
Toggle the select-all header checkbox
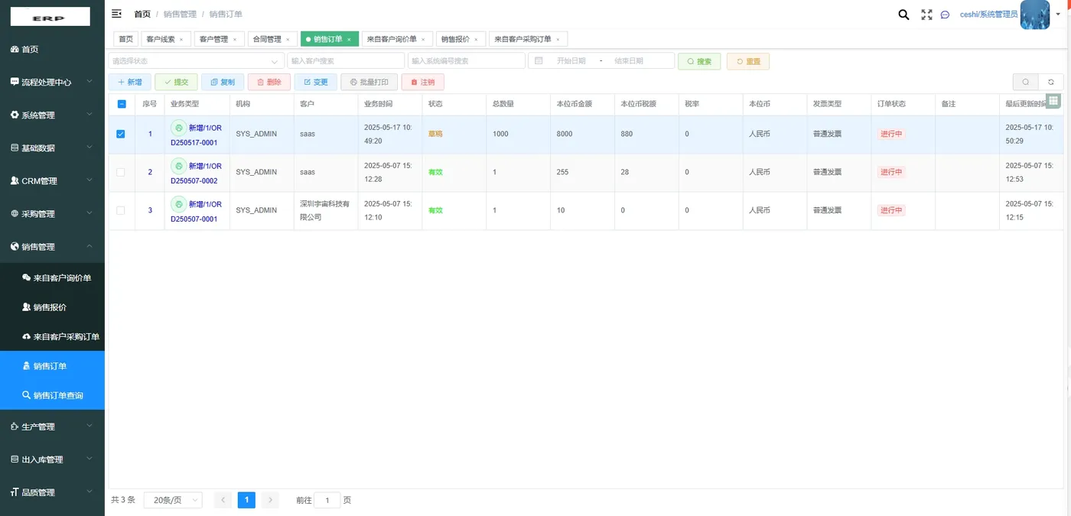pos(121,104)
